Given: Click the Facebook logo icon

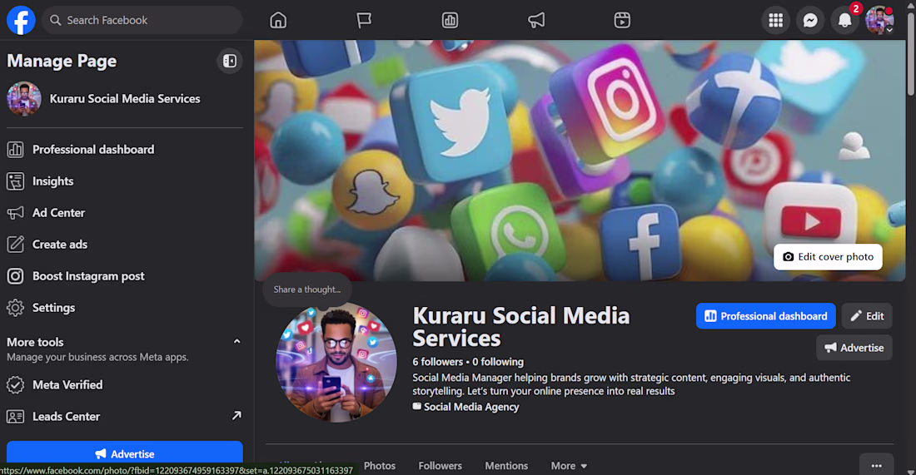Looking at the screenshot, I should pyautogui.click(x=21, y=20).
